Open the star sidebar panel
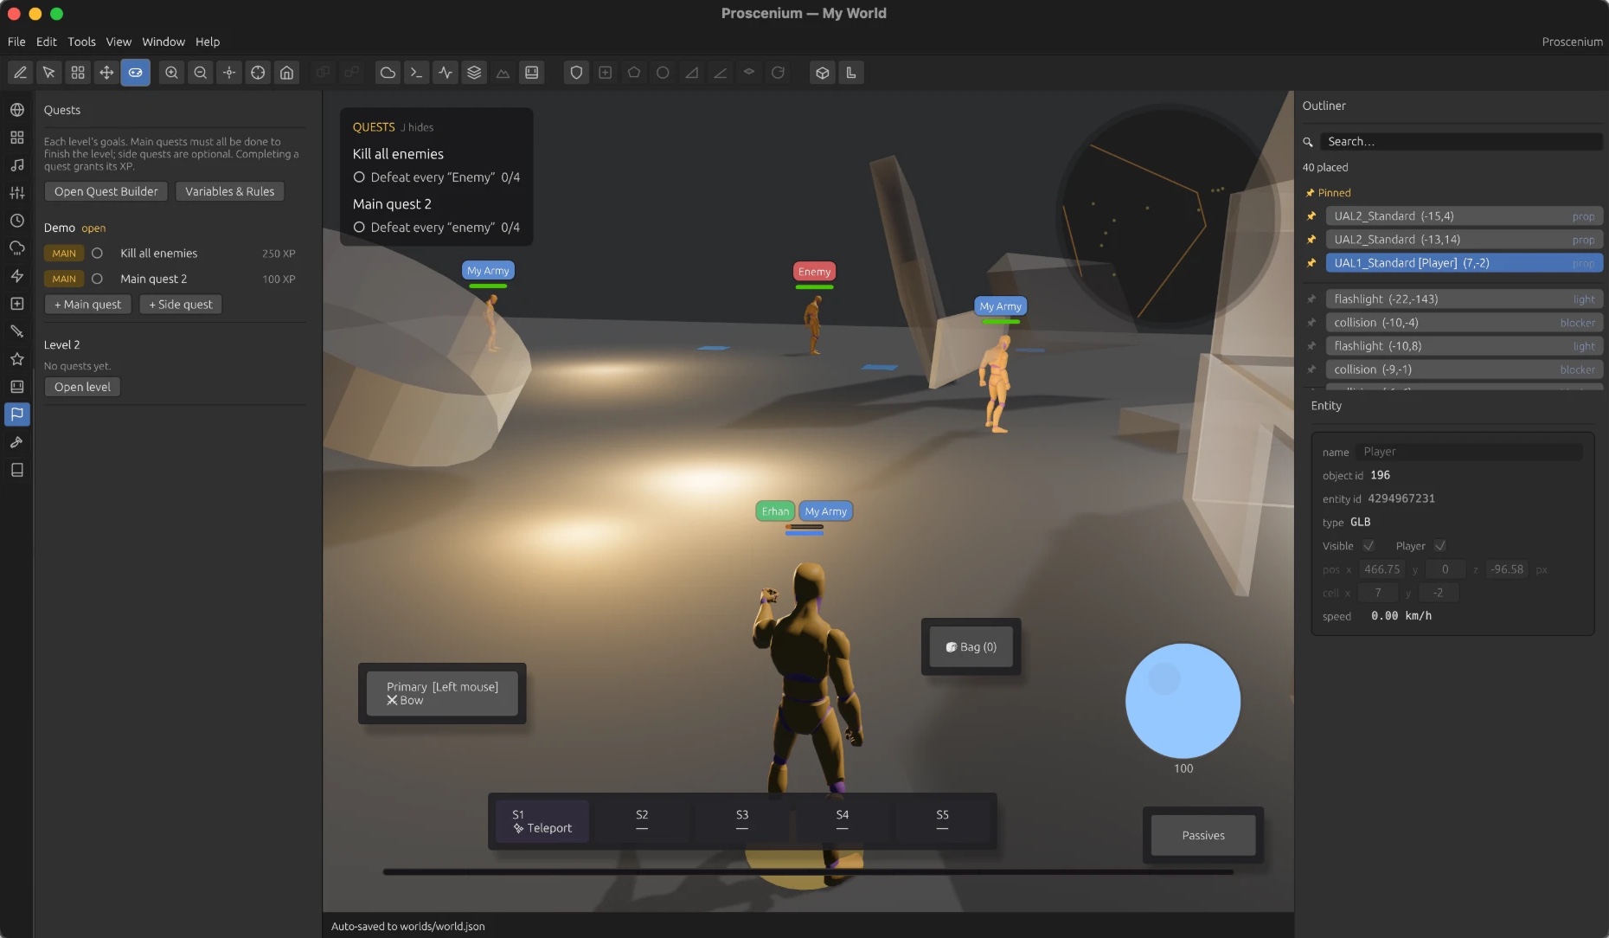The height and width of the screenshot is (938, 1609). coord(16,359)
